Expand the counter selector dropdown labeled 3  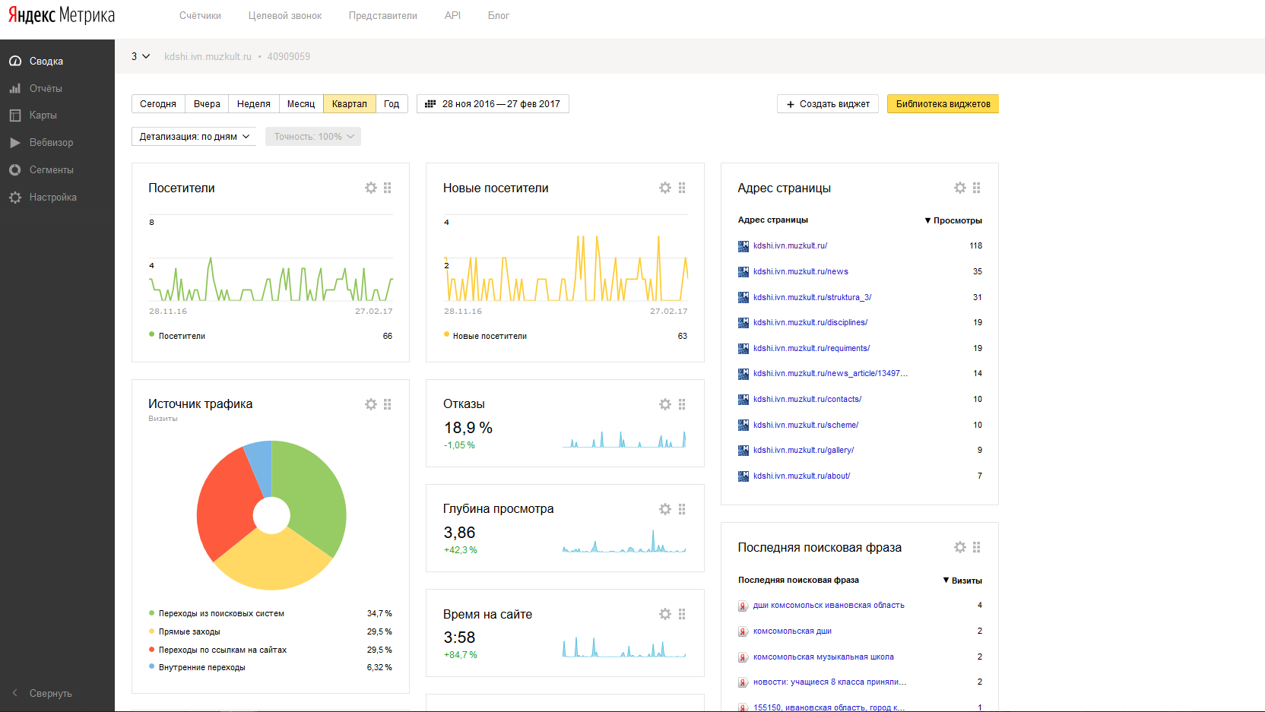(x=141, y=56)
